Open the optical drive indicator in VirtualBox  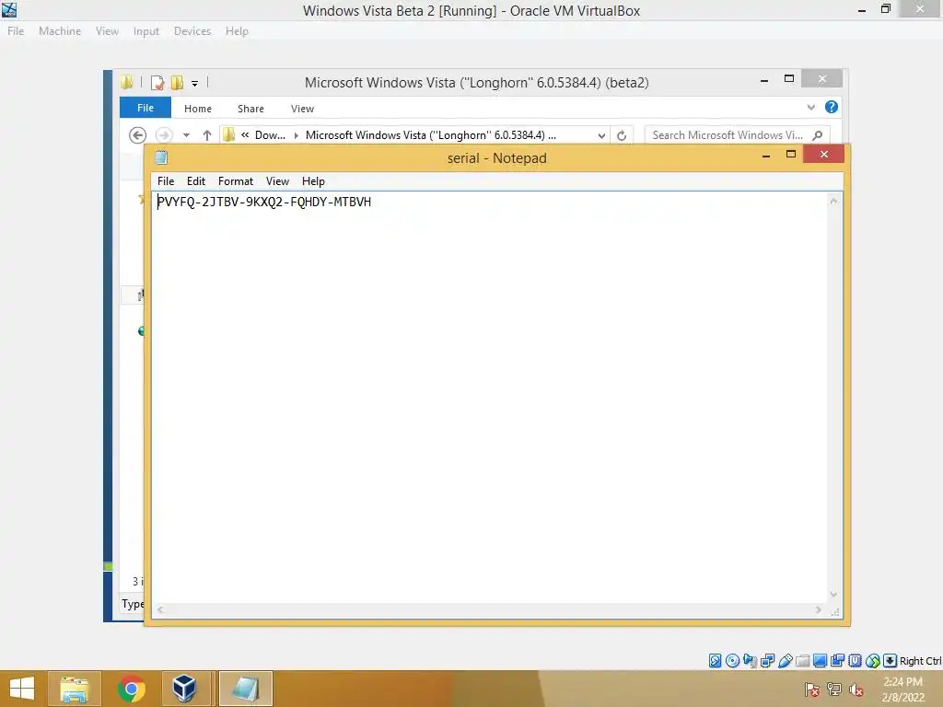coord(732,661)
